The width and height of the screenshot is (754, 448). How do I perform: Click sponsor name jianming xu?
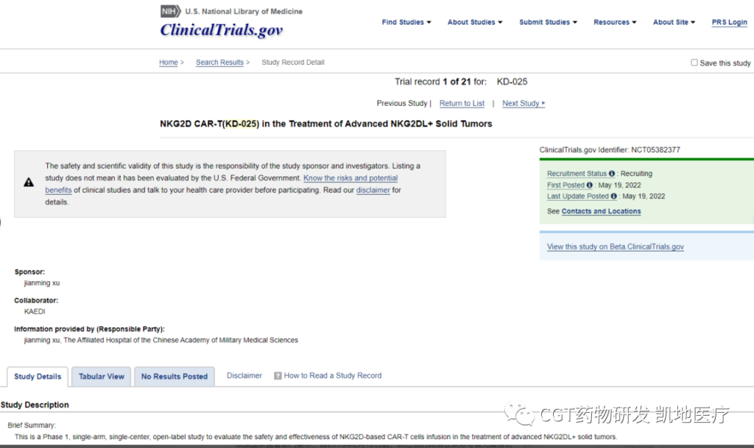pyautogui.click(x=42, y=282)
